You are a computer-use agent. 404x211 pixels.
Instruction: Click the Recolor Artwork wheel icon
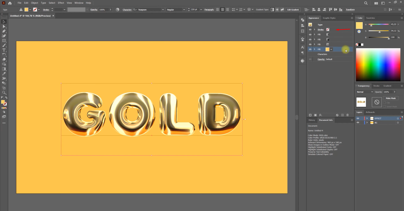117,9
